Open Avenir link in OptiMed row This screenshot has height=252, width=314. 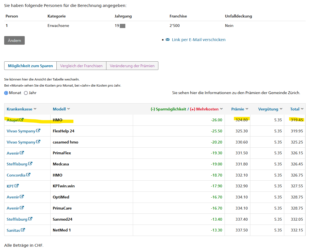click(x=13, y=197)
